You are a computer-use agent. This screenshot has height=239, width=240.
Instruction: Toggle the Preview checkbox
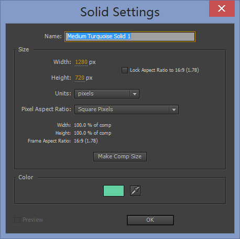(x=17, y=220)
